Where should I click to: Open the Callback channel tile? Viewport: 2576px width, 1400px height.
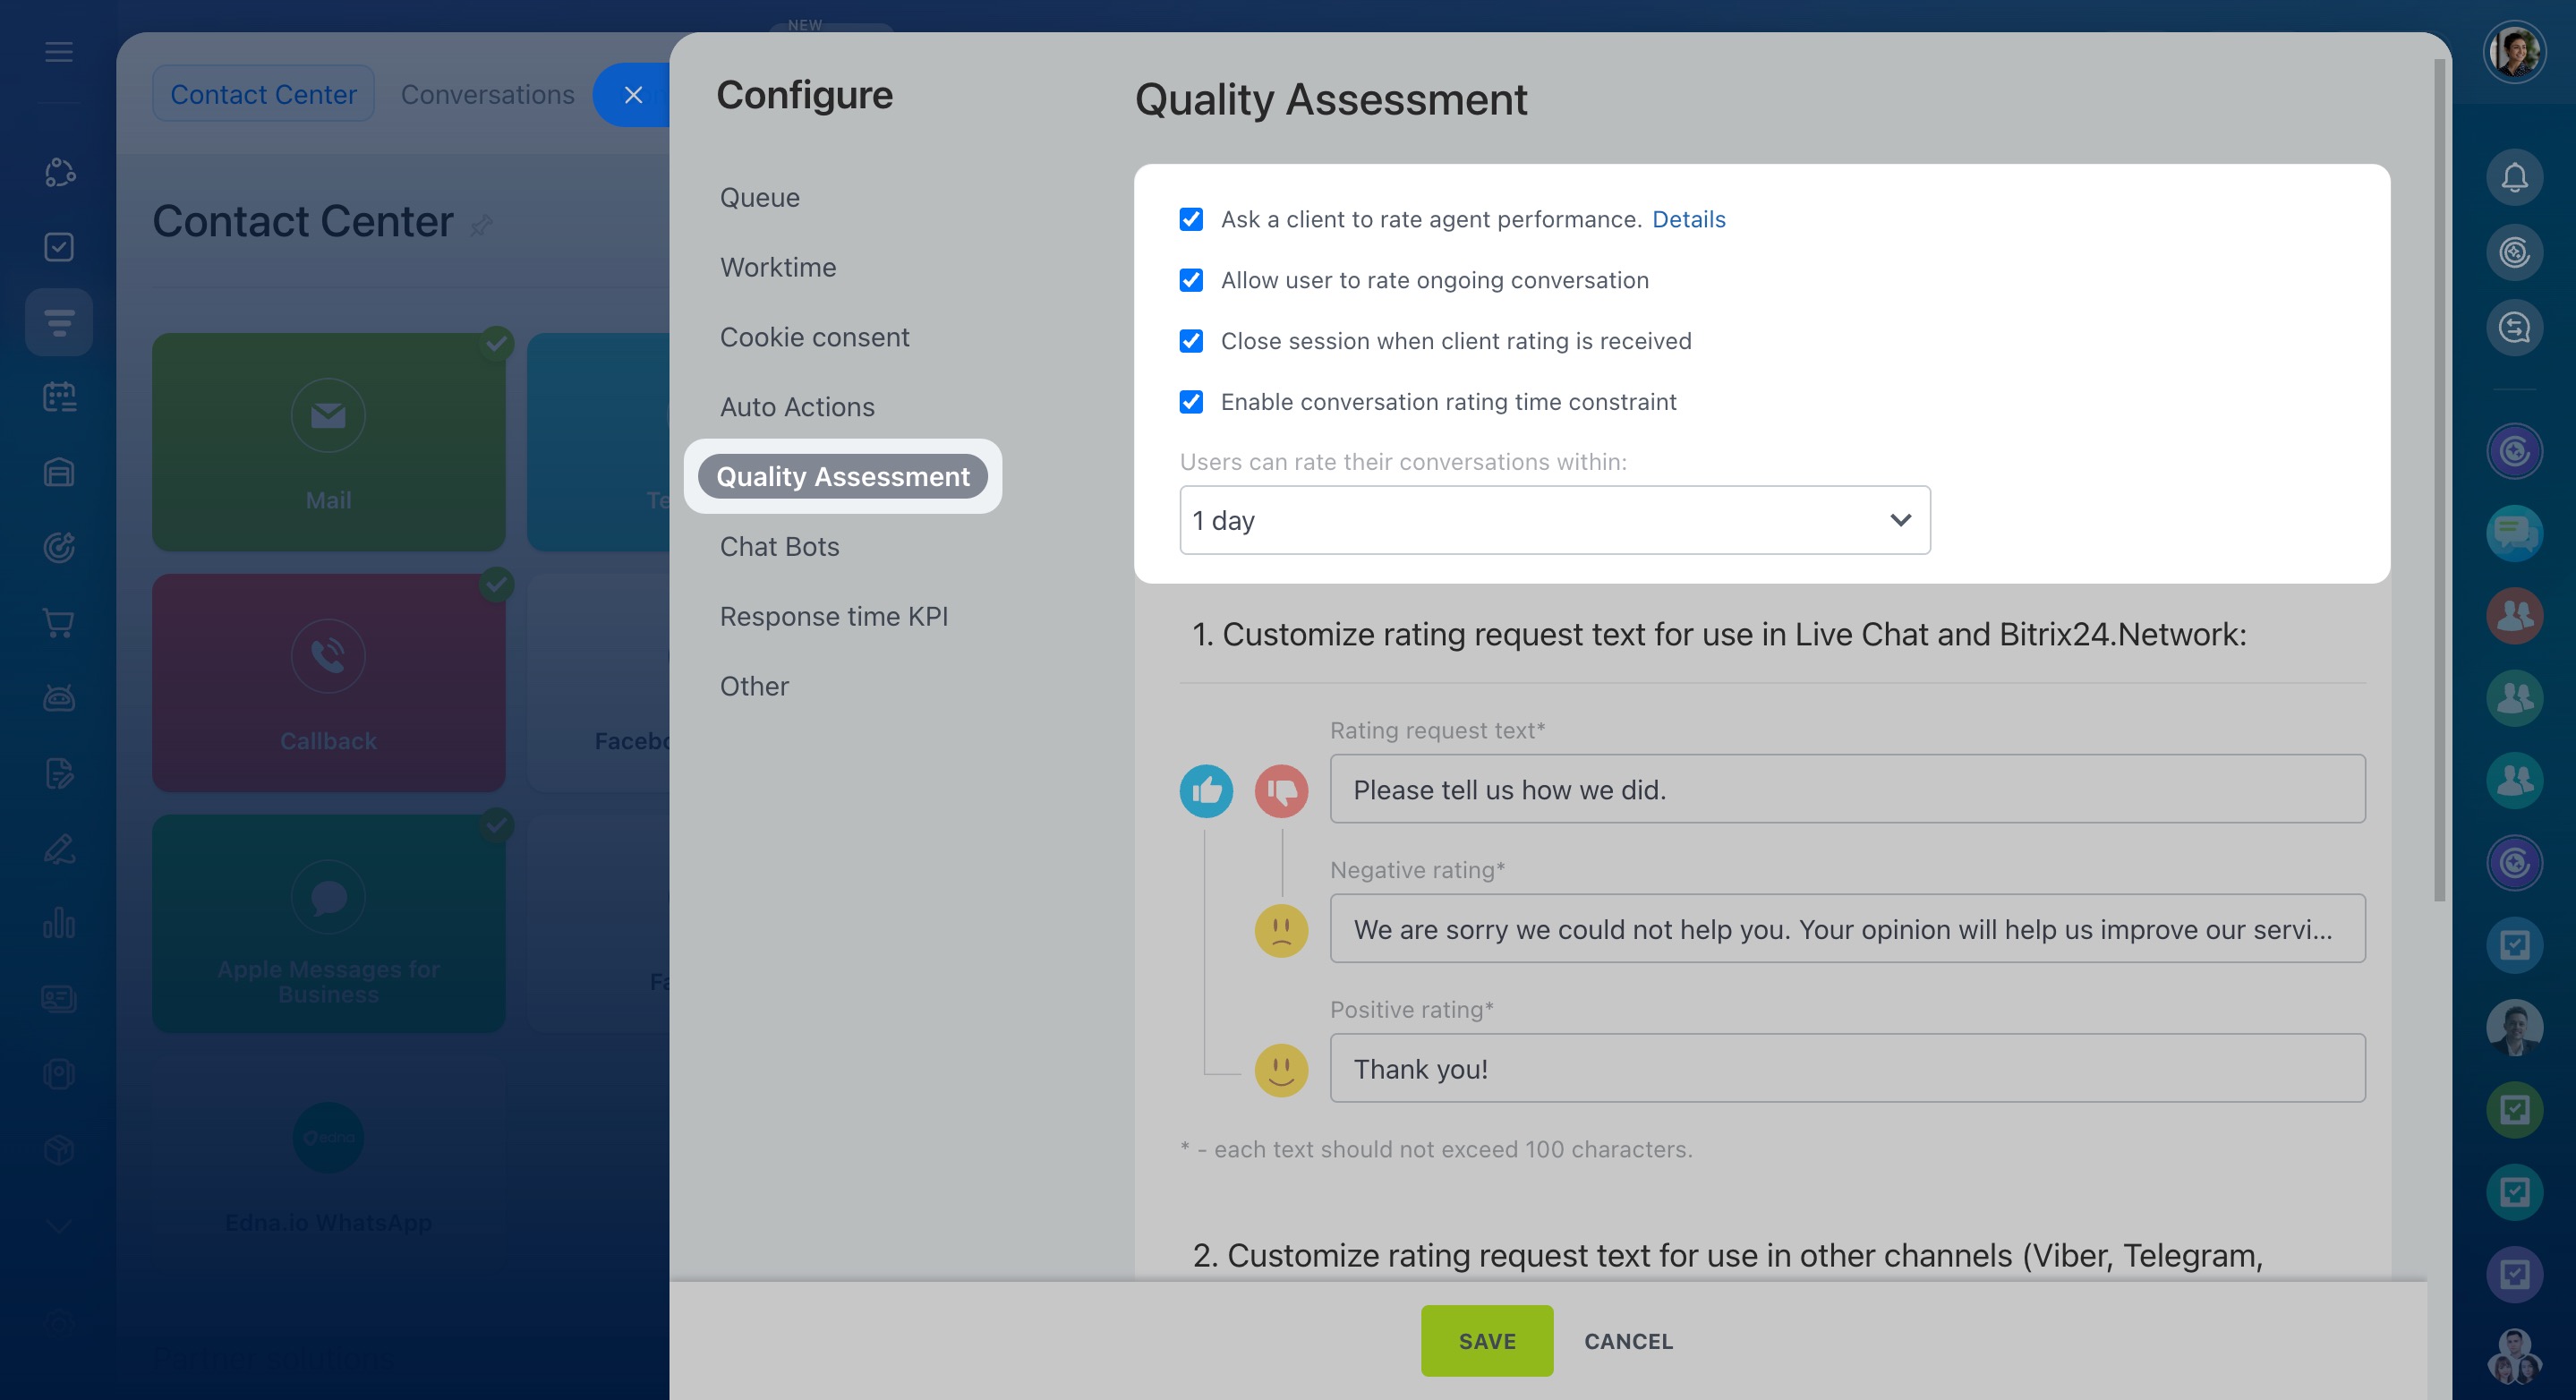[x=328, y=682]
